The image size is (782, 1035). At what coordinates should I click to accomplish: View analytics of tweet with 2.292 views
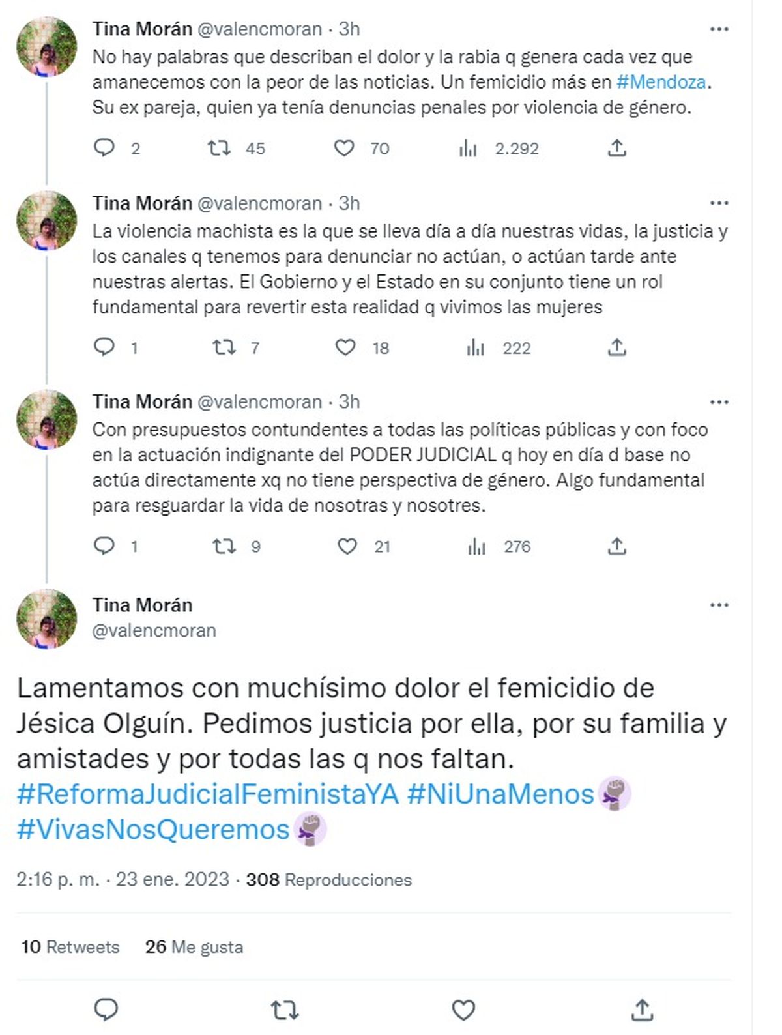coord(468,149)
